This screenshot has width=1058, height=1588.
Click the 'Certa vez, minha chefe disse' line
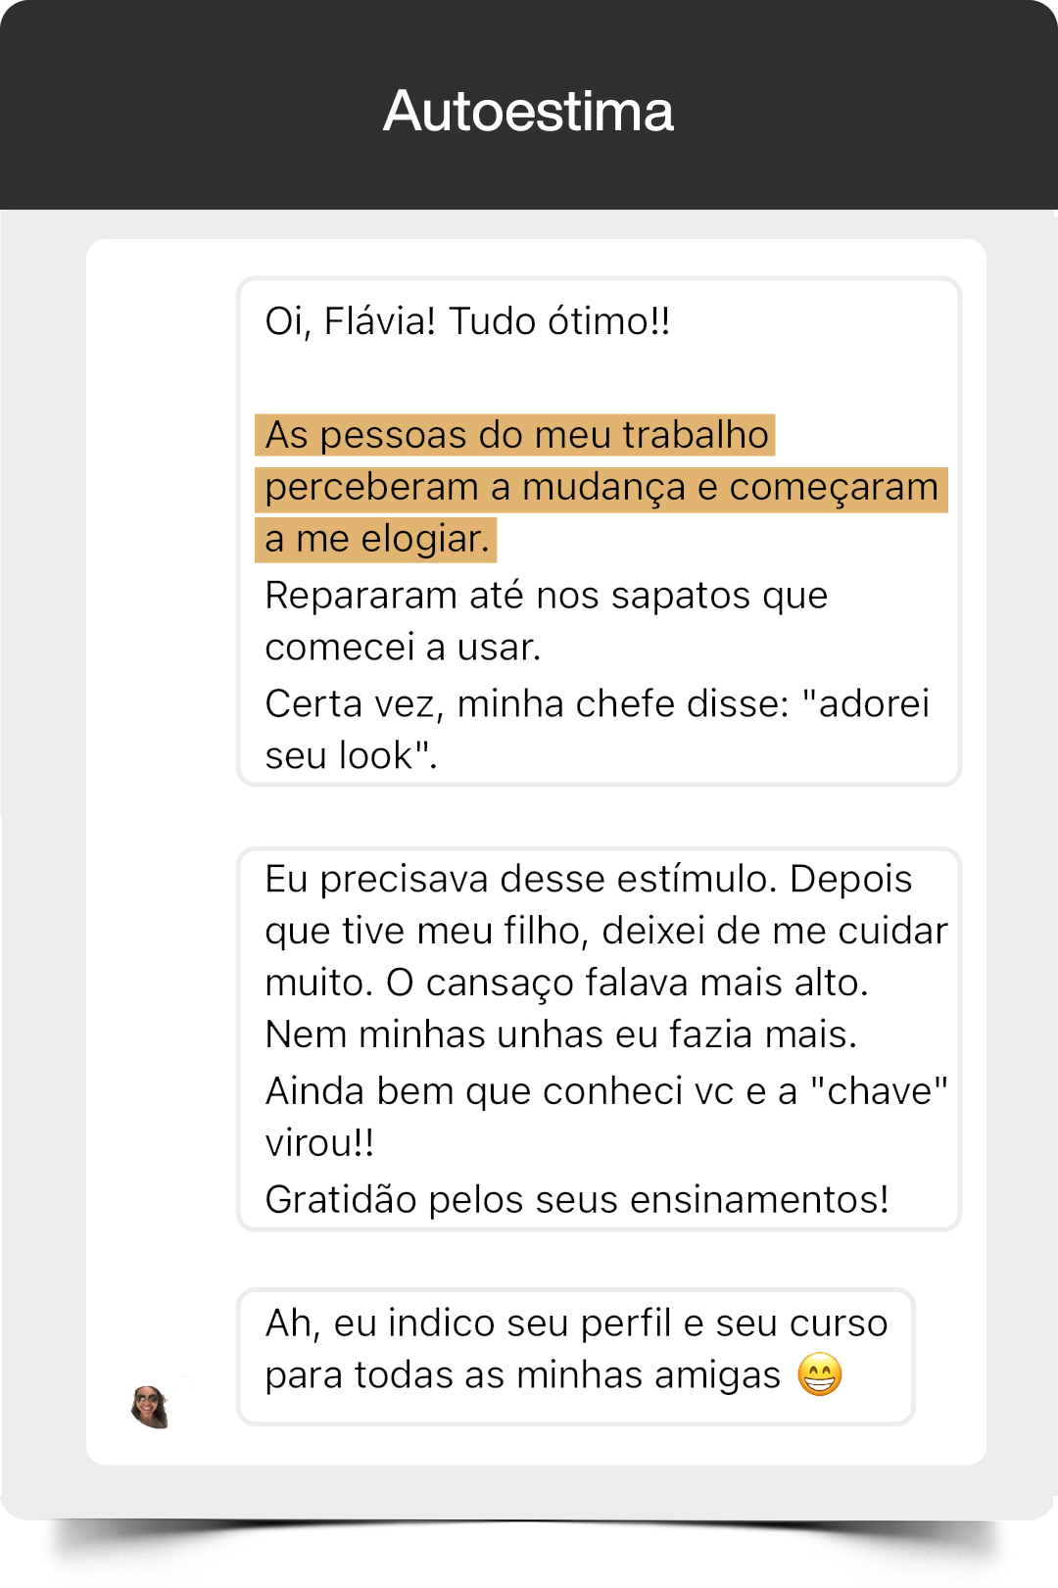coord(598,704)
